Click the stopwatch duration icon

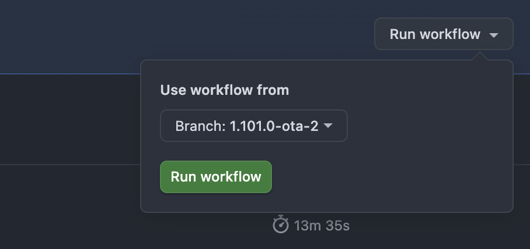(x=281, y=225)
